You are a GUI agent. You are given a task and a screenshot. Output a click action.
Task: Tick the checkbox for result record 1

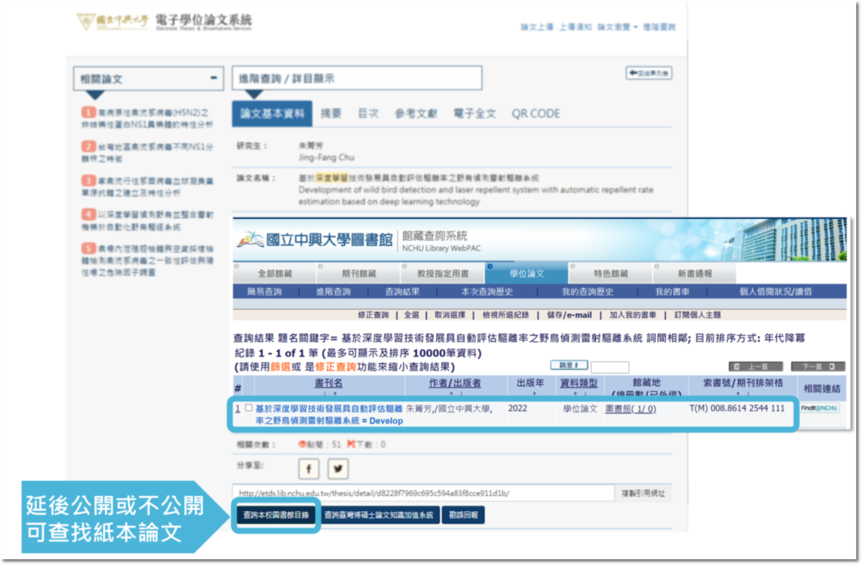coord(249,408)
